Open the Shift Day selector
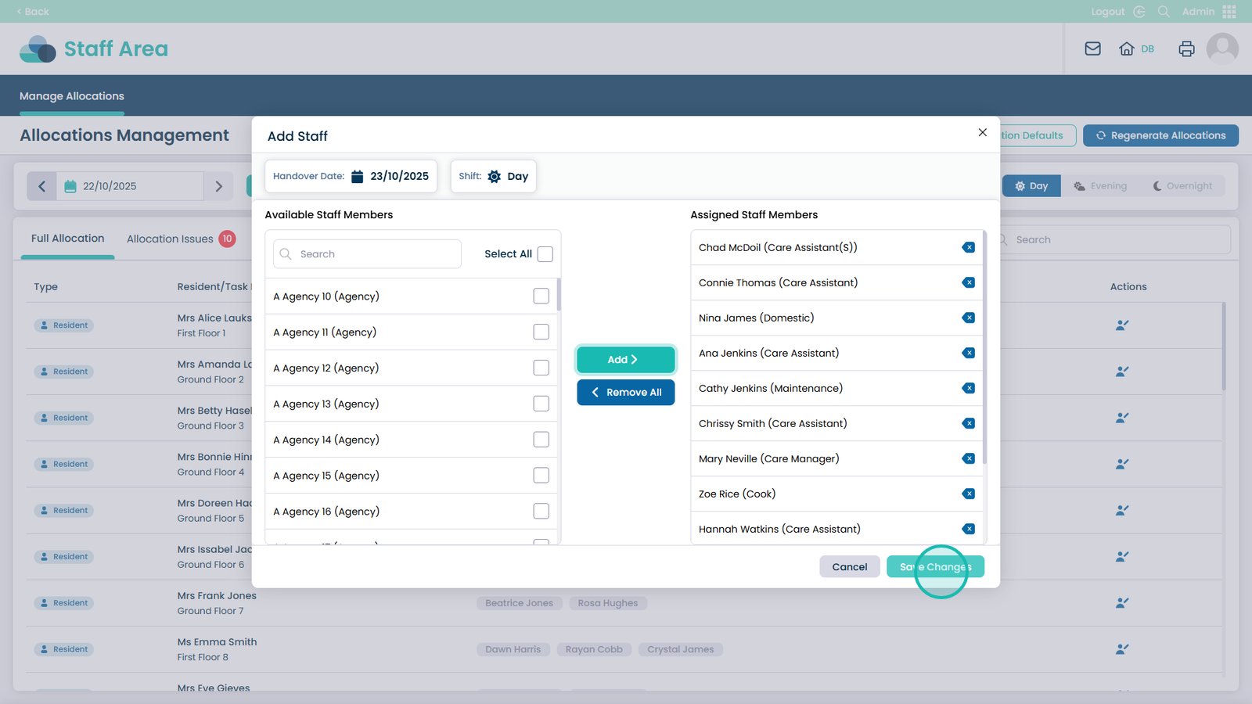Viewport: 1252px width, 704px height. pyautogui.click(x=494, y=176)
